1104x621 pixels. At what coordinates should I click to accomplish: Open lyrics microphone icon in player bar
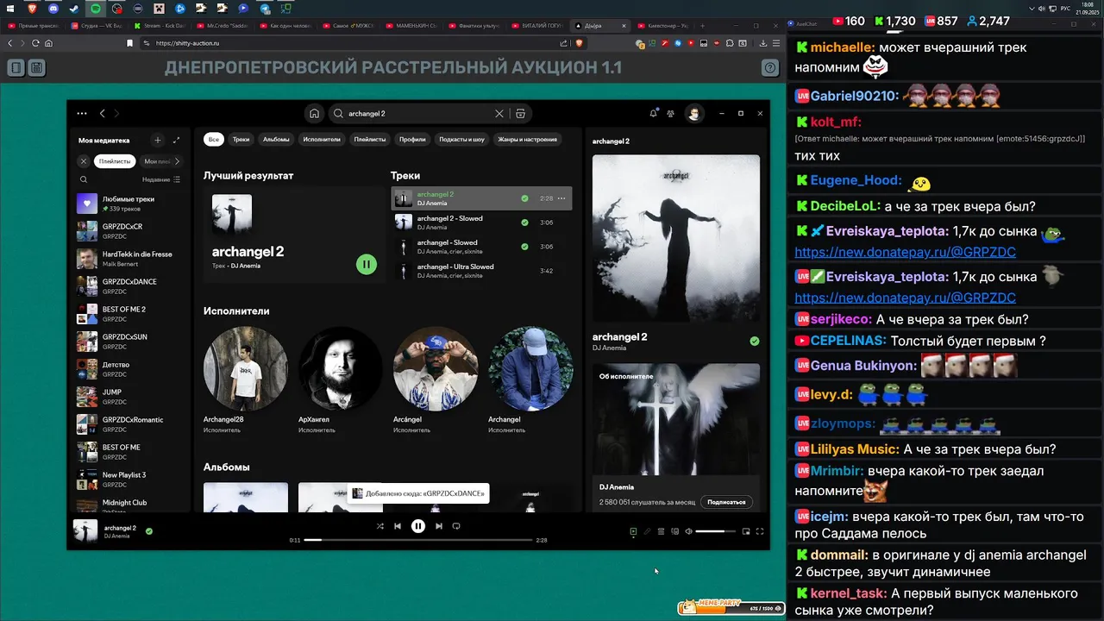click(647, 531)
